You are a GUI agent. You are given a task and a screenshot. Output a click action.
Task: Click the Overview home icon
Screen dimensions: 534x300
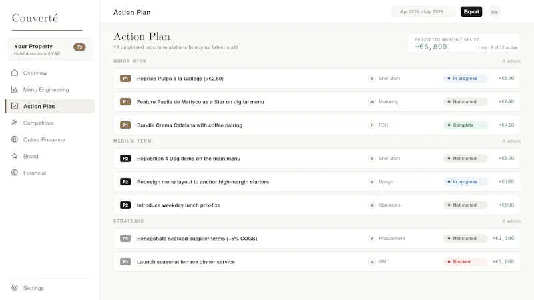15,73
